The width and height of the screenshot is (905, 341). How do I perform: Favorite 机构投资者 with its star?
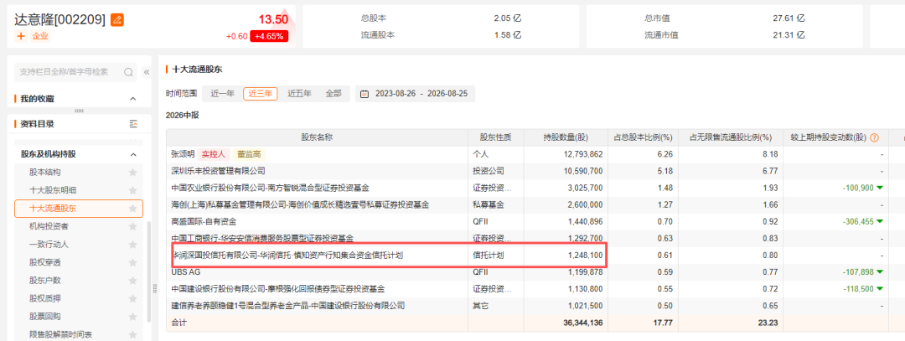[x=132, y=226]
